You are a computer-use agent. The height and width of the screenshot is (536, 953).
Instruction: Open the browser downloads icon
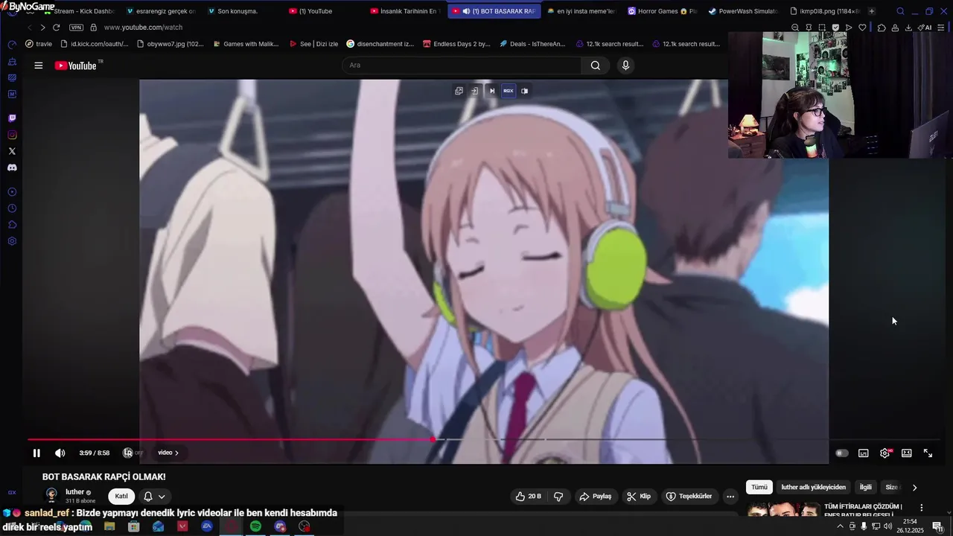pyautogui.click(x=908, y=28)
